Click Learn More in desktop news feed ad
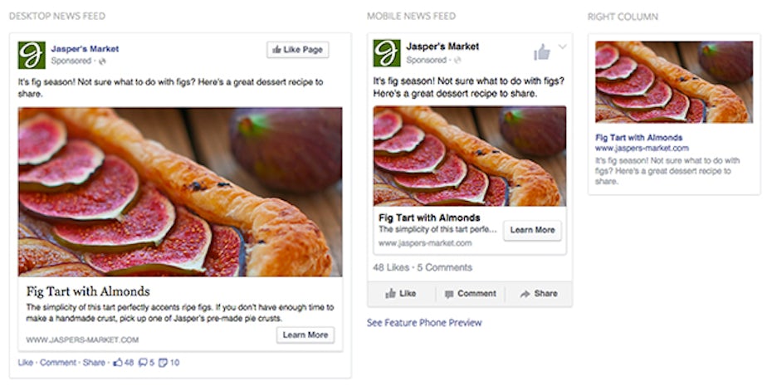Viewport: 772px width, 391px height. (305, 335)
